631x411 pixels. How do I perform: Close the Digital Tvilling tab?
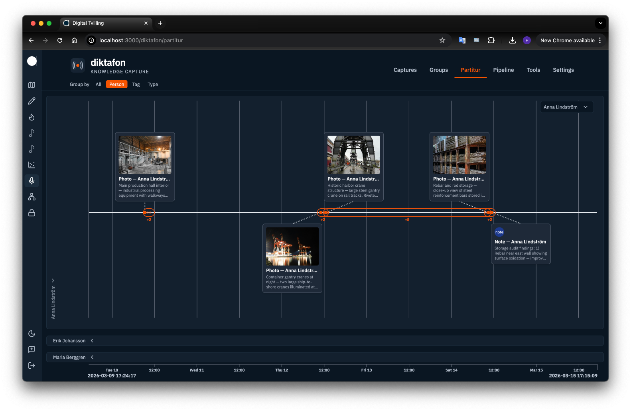(x=146, y=23)
